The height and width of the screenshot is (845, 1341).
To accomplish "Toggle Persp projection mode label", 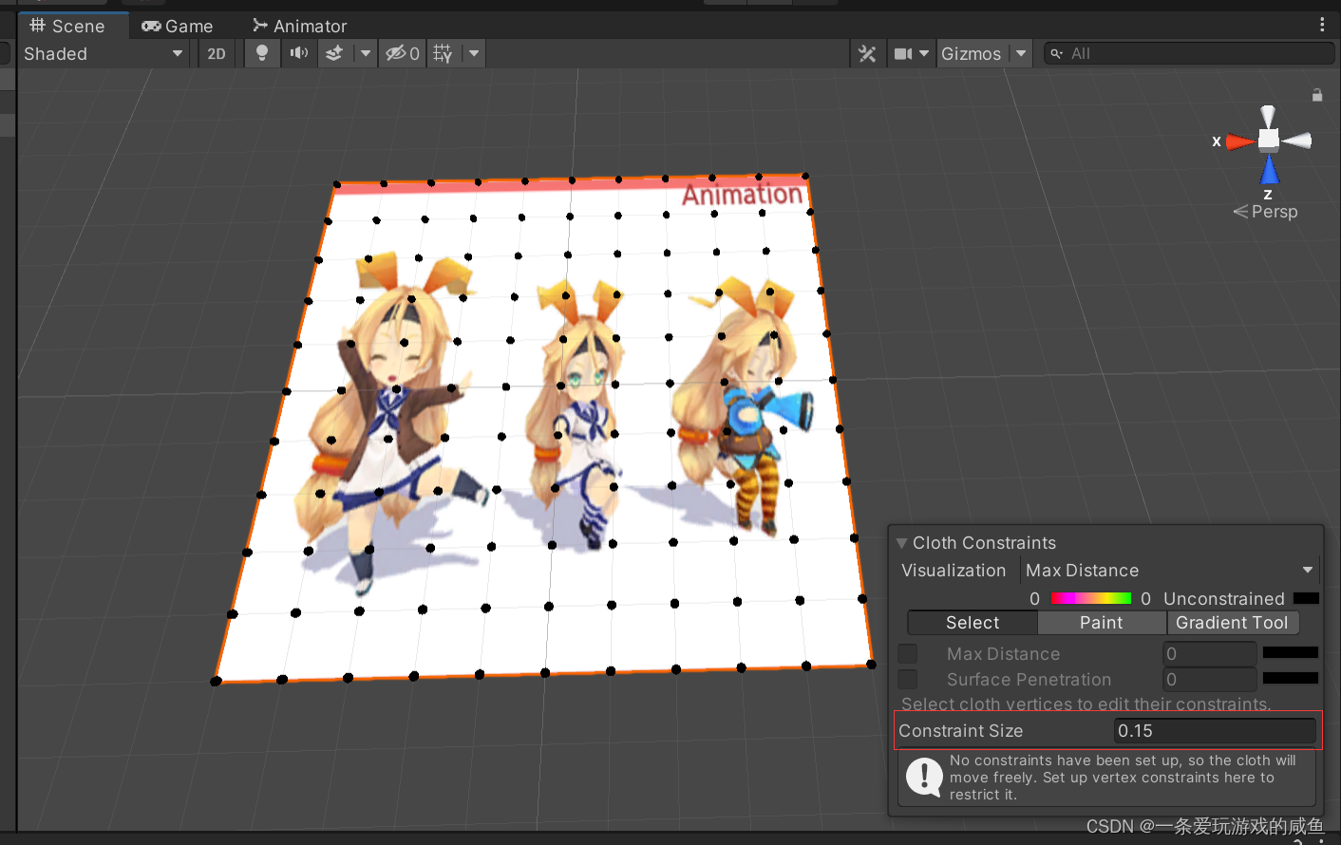I will [x=1265, y=212].
